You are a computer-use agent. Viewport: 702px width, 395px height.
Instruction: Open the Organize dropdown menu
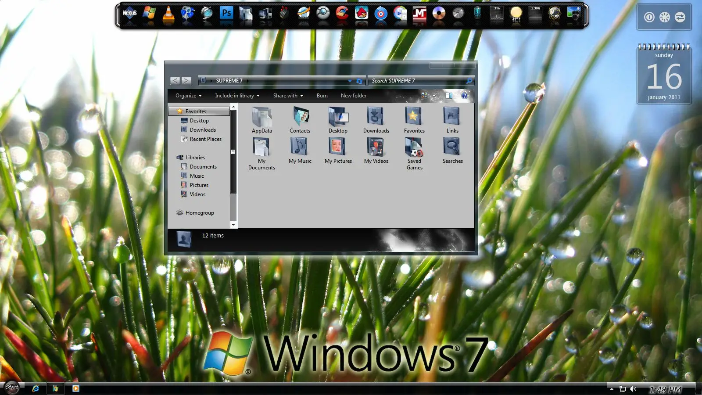tap(189, 96)
